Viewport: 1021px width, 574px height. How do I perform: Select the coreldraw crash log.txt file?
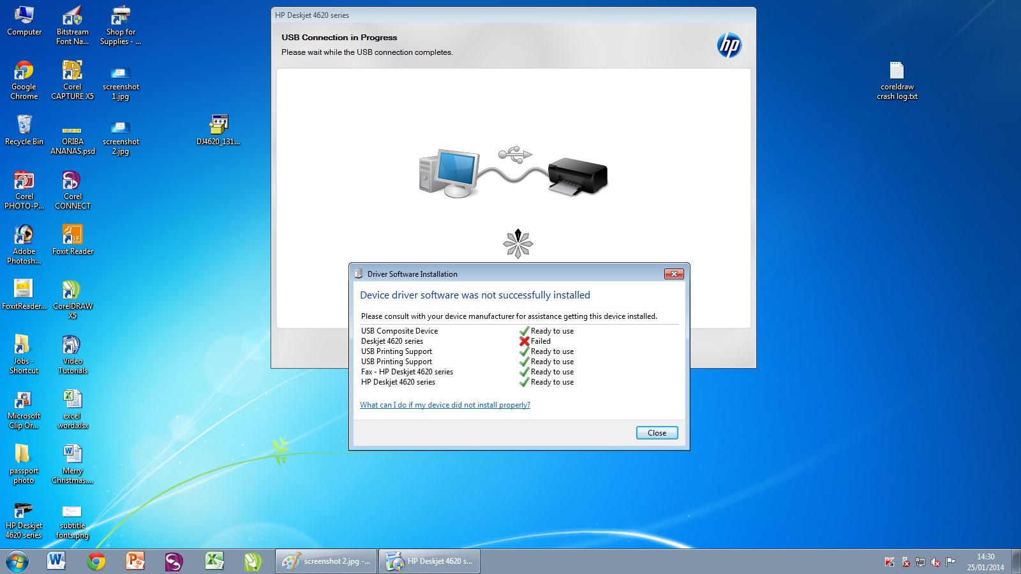coord(897,80)
